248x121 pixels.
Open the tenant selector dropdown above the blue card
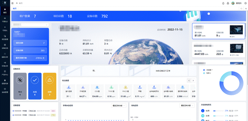pos(30,25)
